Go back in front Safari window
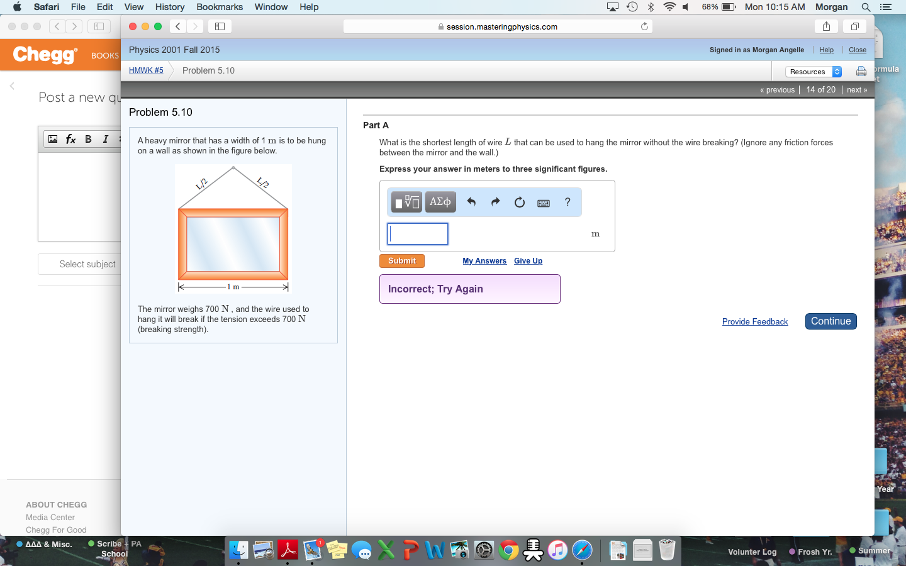Image resolution: width=906 pixels, height=566 pixels. [178, 26]
